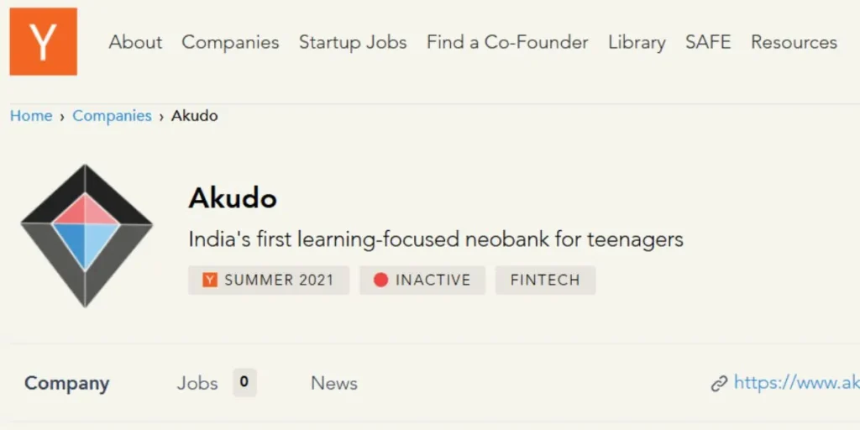Viewport: 860px width, 430px height.
Task: Click the red dot in Inactive badge
Action: 380,281
